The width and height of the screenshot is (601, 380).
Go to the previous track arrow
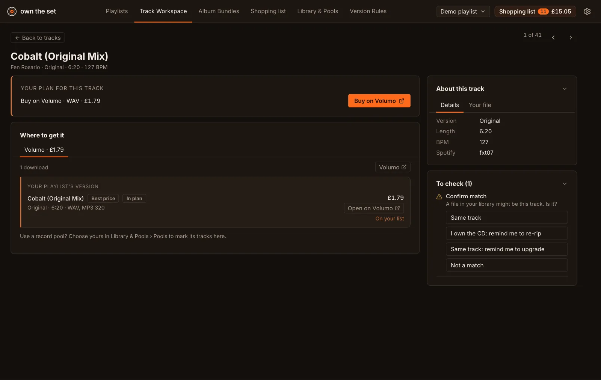click(553, 38)
